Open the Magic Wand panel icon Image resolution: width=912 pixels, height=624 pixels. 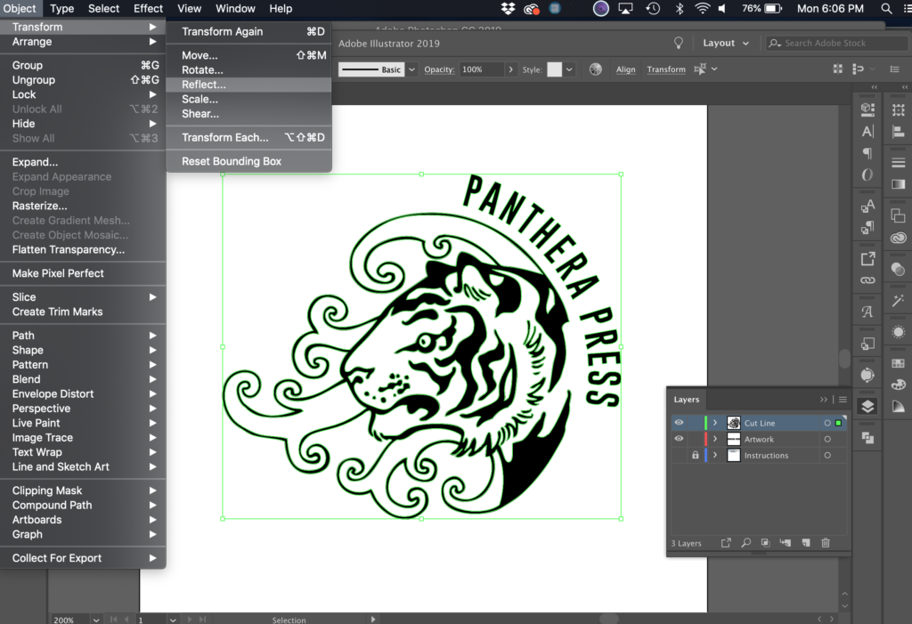pos(898,301)
